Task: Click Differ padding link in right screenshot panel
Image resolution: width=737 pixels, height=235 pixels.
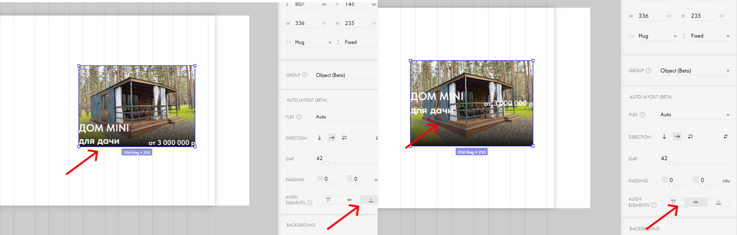Action: tap(726, 181)
